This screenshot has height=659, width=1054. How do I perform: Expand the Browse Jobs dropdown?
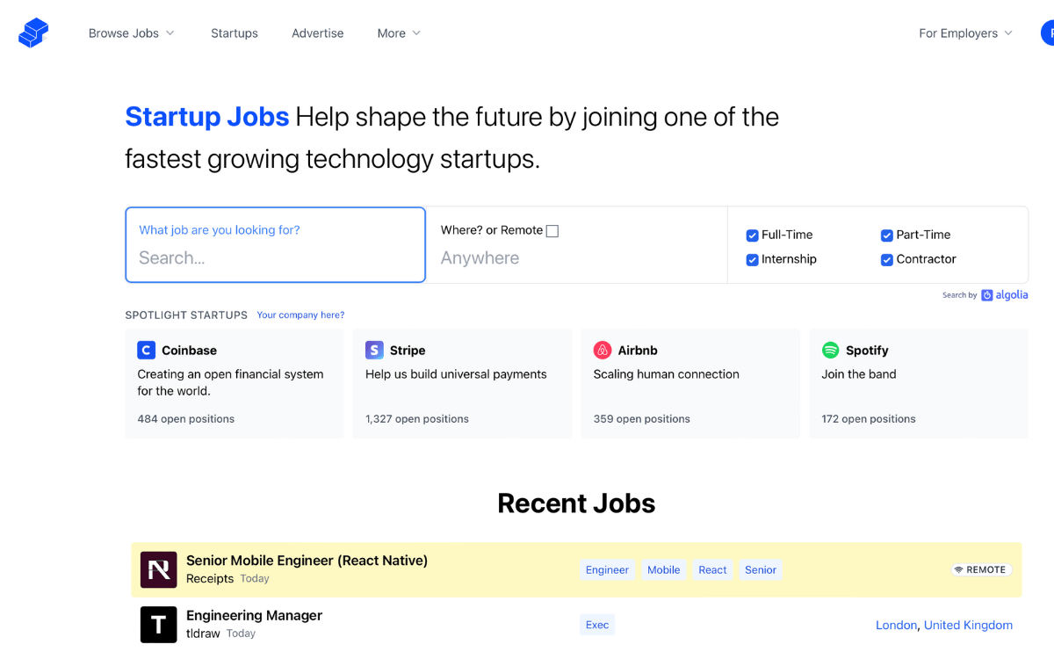(132, 33)
